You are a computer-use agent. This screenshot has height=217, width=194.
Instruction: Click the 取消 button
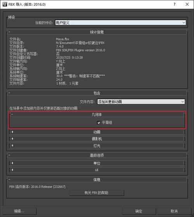pyautogui.click(x=174, y=211)
